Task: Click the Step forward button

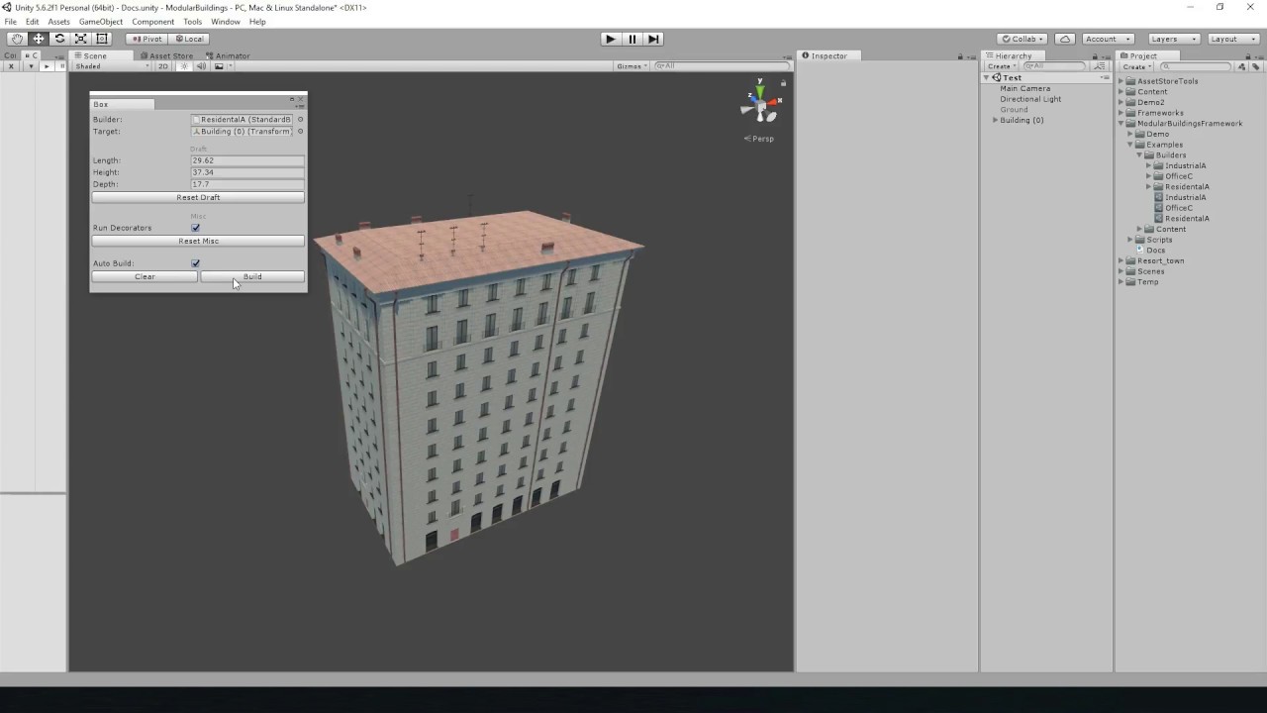Action: coord(653,39)
